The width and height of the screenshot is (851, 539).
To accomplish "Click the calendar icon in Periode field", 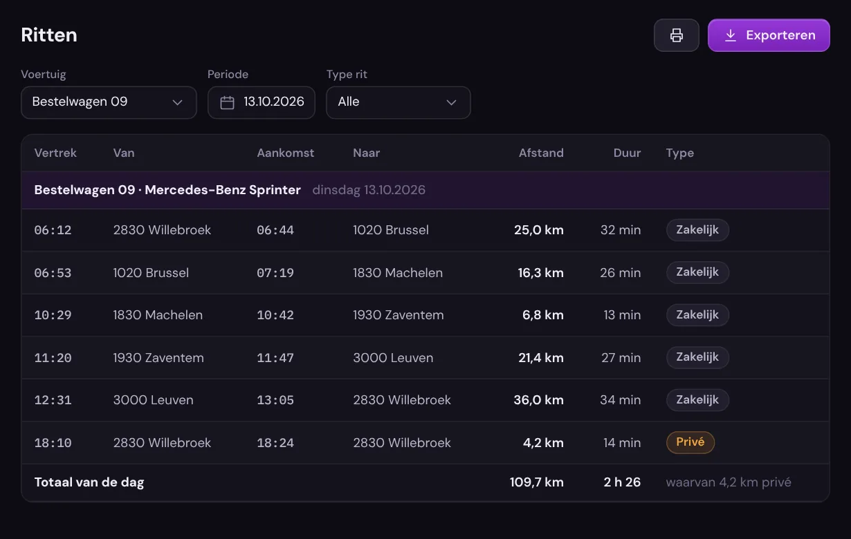I will 227,102.
